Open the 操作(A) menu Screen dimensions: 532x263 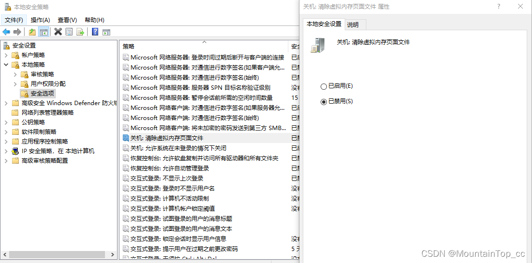click(x=40, y=20)
